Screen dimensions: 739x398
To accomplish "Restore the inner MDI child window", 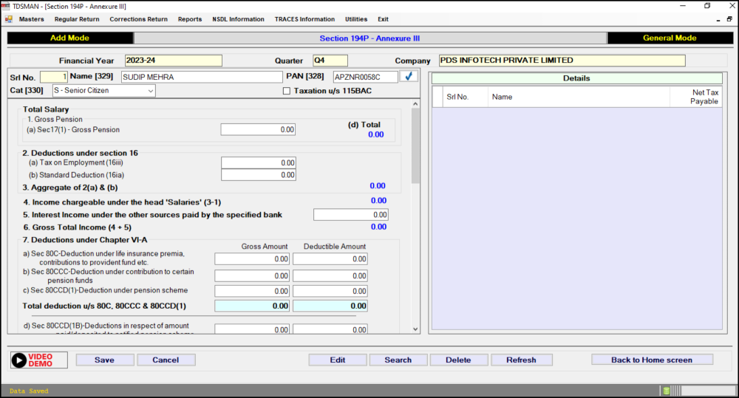I will tap(729, 19).
